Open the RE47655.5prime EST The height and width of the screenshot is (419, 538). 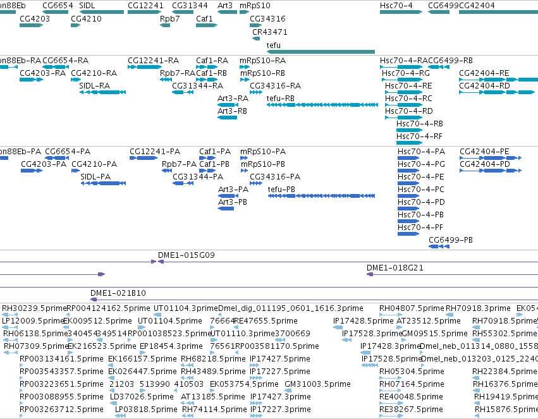click(x=236, y=327)
